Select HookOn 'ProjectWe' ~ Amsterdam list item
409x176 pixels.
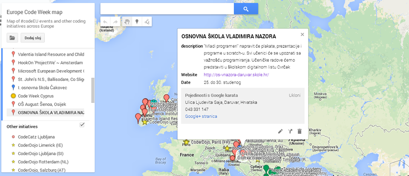click(x=50, y=63)
